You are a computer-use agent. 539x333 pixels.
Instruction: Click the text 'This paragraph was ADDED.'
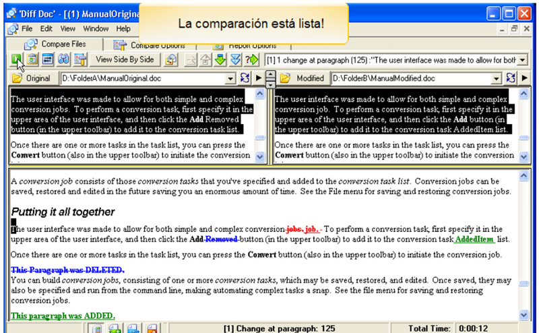[x=63, y=315]
